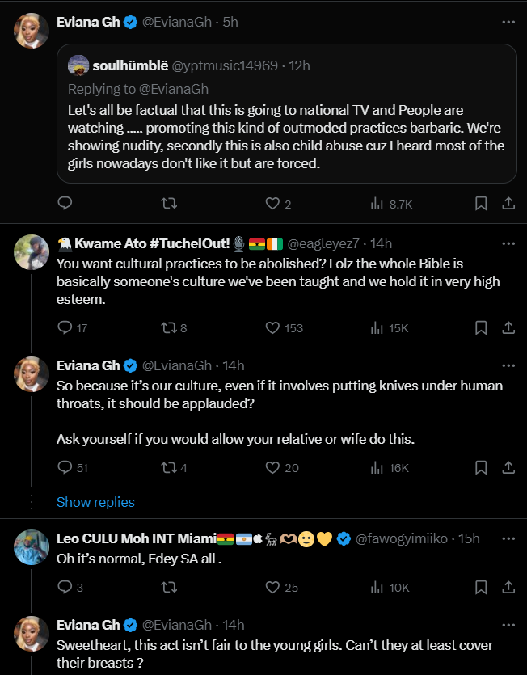This screenshot has width=527, height=675.
Task: Open more options on Kwame Ato's post
Action: coord(508,243)
